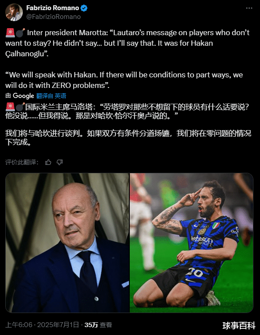Open the @FabrizioRomano handle link

coord(53,17)
